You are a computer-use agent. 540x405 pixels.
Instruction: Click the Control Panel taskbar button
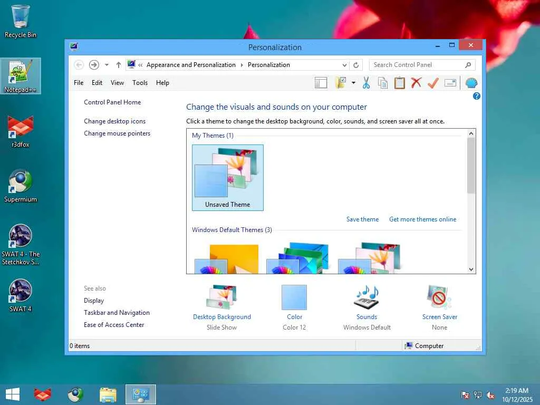[x=140, y=394]
